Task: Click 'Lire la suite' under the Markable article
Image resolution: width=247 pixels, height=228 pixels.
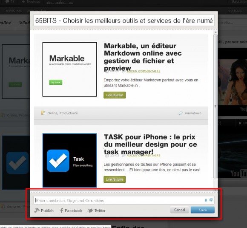Action: coord(115,95)
